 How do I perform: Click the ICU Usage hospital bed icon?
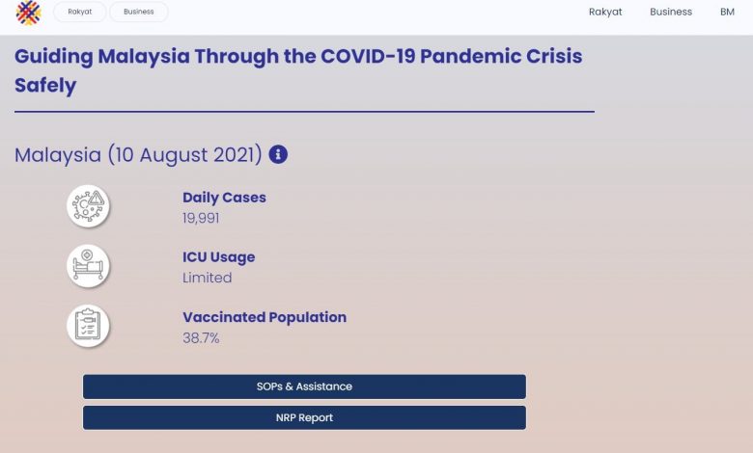pos(88,266)
